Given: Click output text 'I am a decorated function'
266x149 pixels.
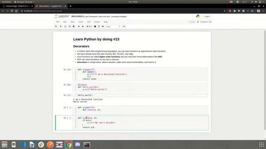Looking at the screenshot, I should (88, 99).
